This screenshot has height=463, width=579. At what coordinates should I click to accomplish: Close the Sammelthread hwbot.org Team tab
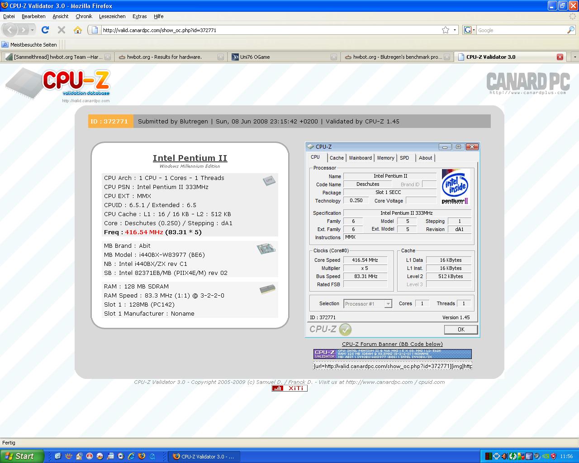click(108, 57)
